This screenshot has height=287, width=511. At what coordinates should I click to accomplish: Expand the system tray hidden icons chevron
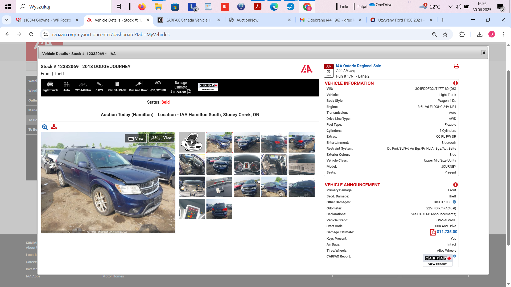click(x=450, y=7)
